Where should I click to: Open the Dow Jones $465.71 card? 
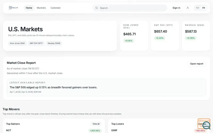tap(134, 36)
